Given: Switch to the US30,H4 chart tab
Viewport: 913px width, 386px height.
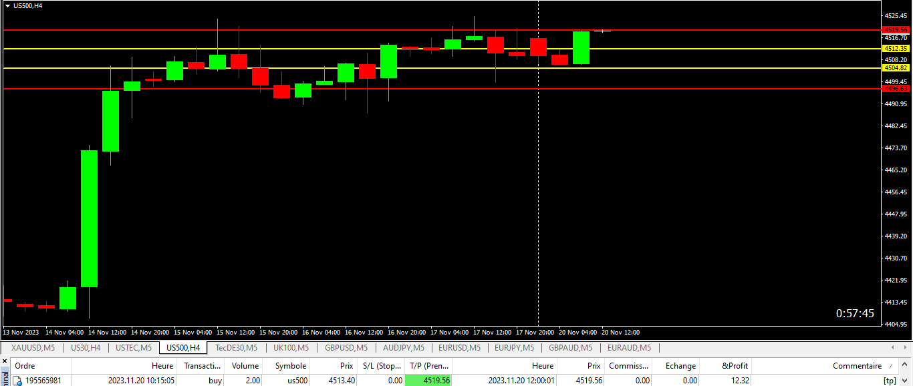Looking at the screenshot, I should click(86, 348).
